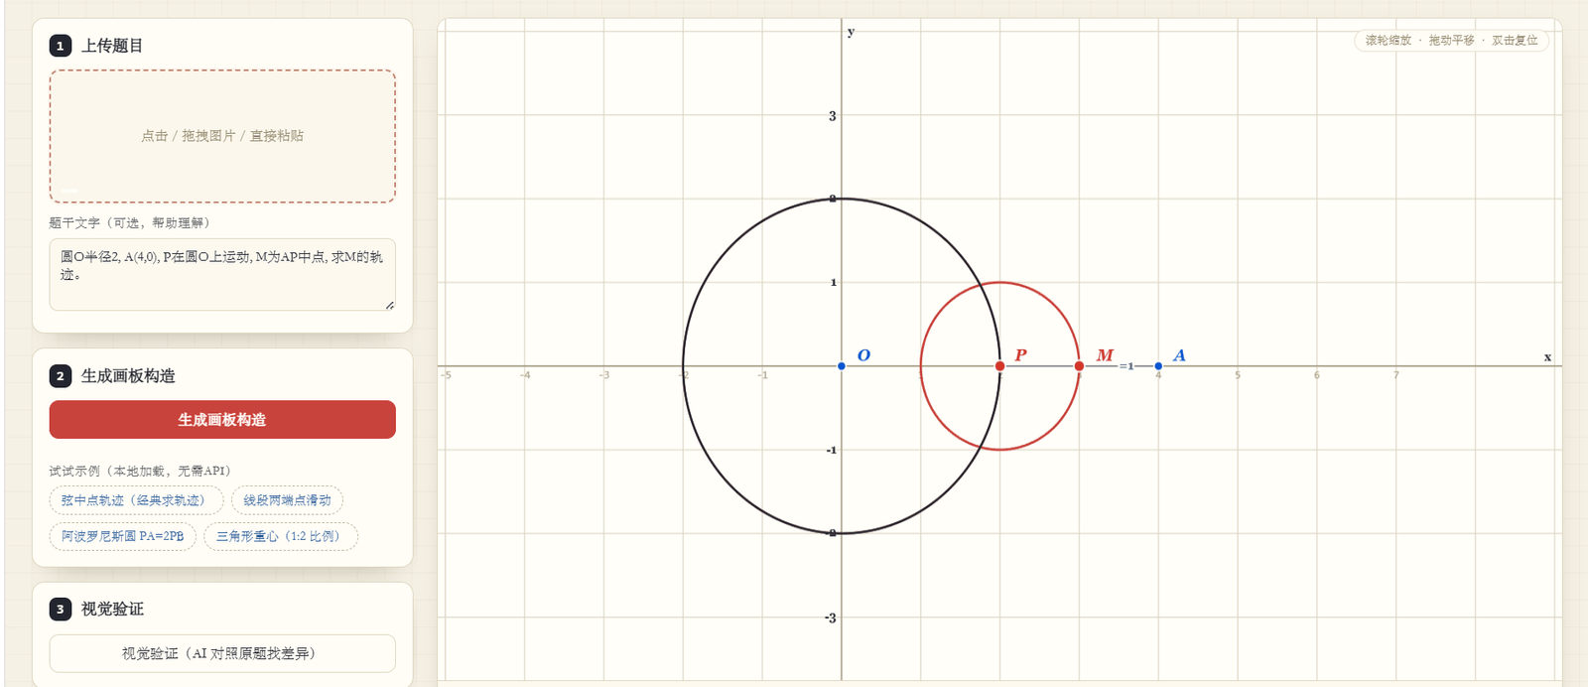Screen dimensions: 1588x687
Task: Click the 视觉验证 AI compare button
Action: coord(222,653)
